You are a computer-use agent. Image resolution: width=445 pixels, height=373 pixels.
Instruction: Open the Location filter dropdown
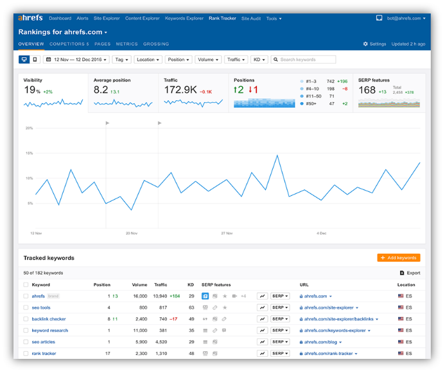(x=148, y=60)
